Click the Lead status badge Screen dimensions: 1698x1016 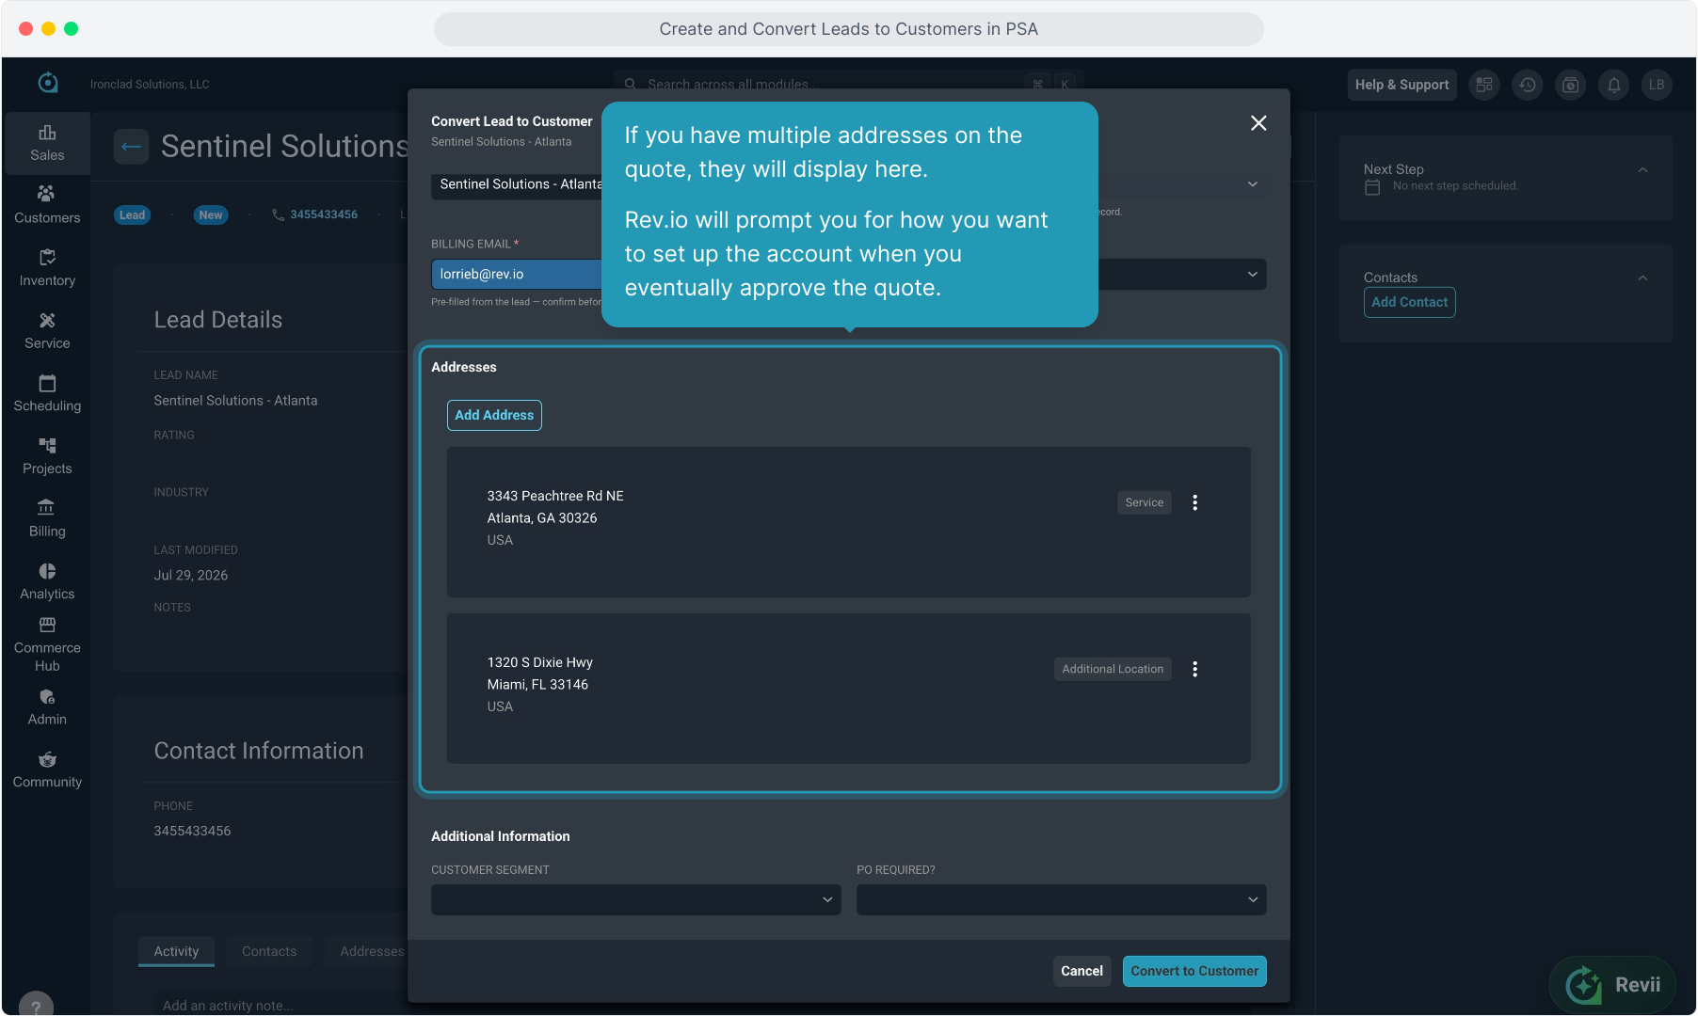tap(132, 214)
